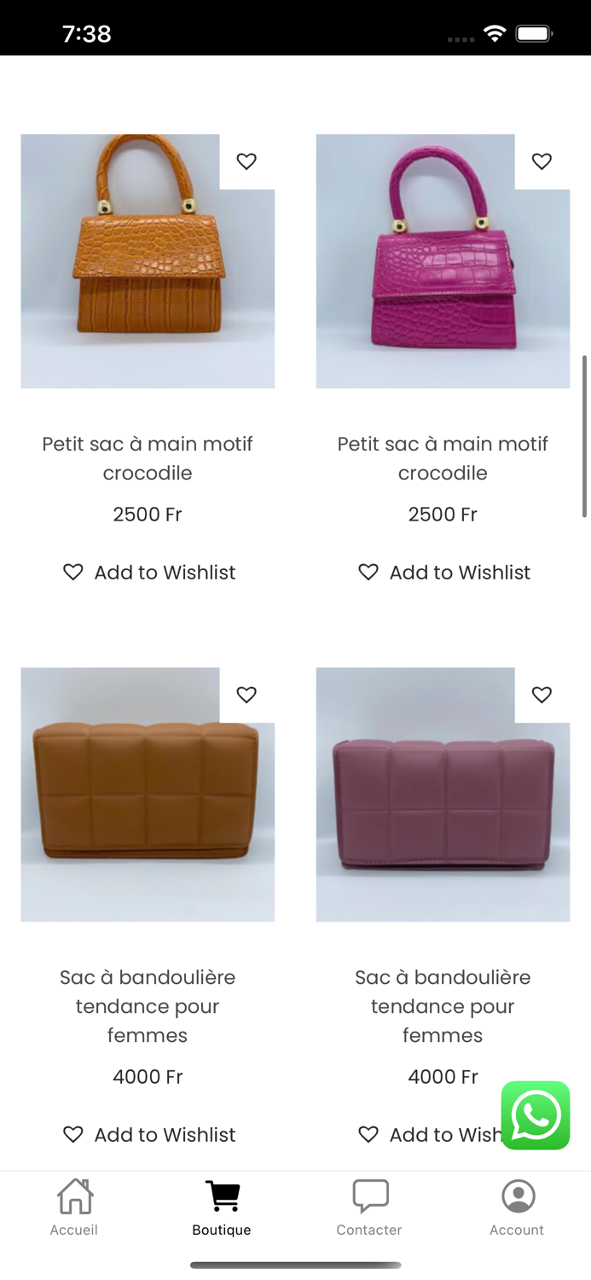Favorite the pink crocodile bag via heart
591x1280 pixels.
pos(542,161)
